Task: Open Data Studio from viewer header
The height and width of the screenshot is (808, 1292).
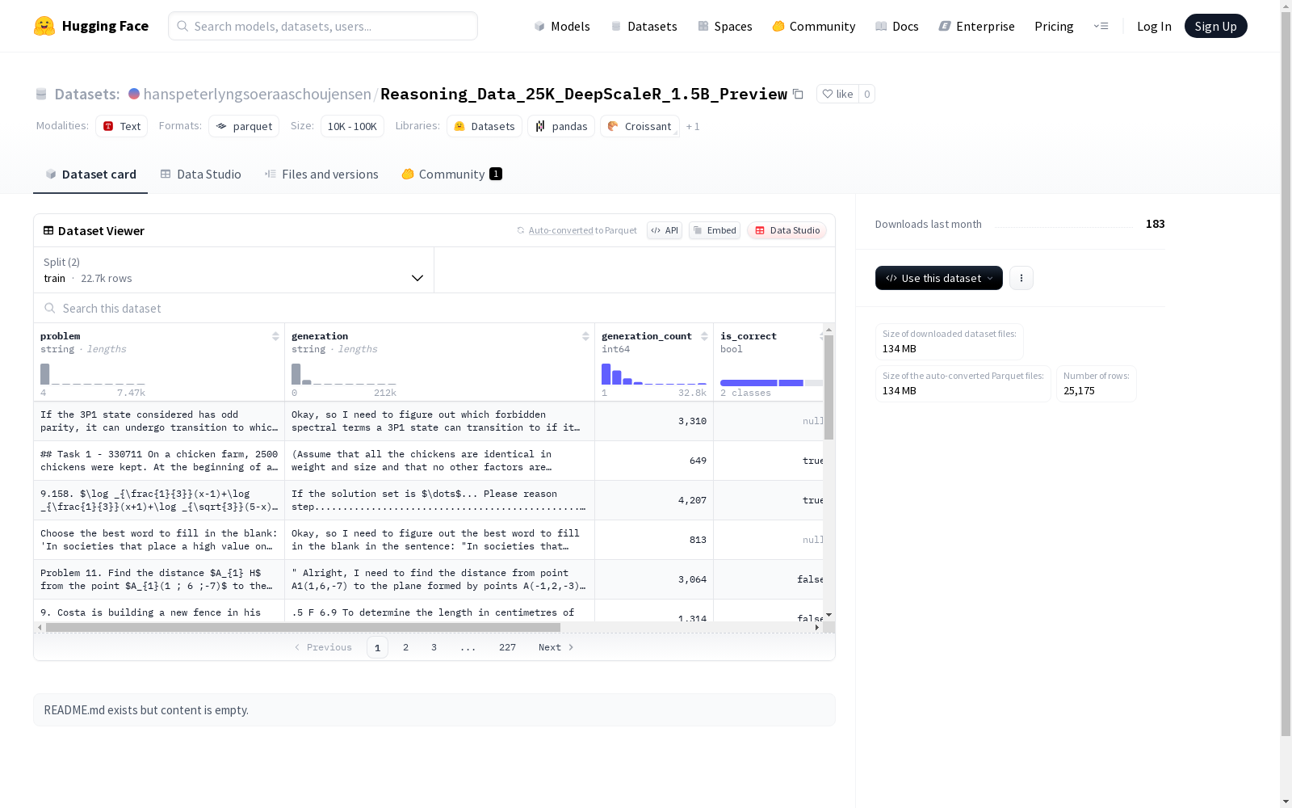Action: (787, 230)
